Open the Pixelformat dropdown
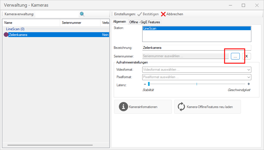Screen dimensions: 264x150 pos(197,77)
